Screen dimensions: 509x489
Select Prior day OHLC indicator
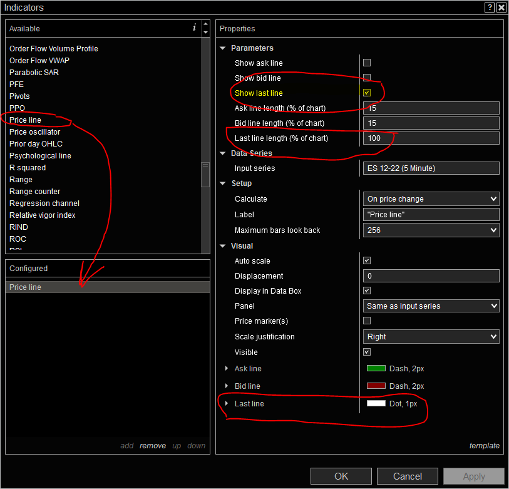[x=36, y=144]
